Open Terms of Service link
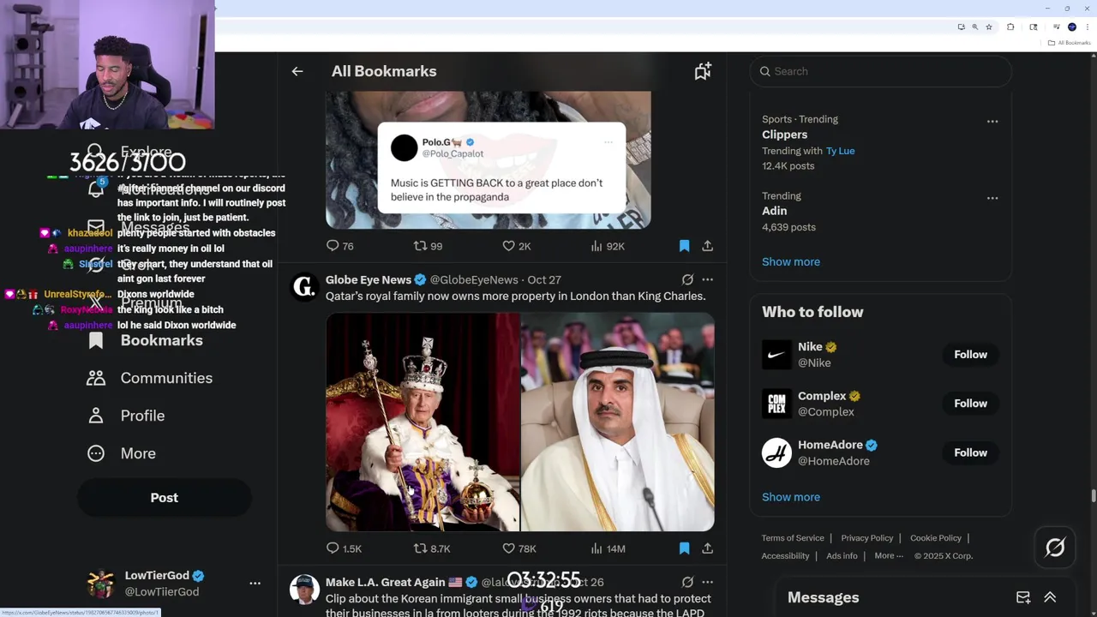 tap(793, 538)
